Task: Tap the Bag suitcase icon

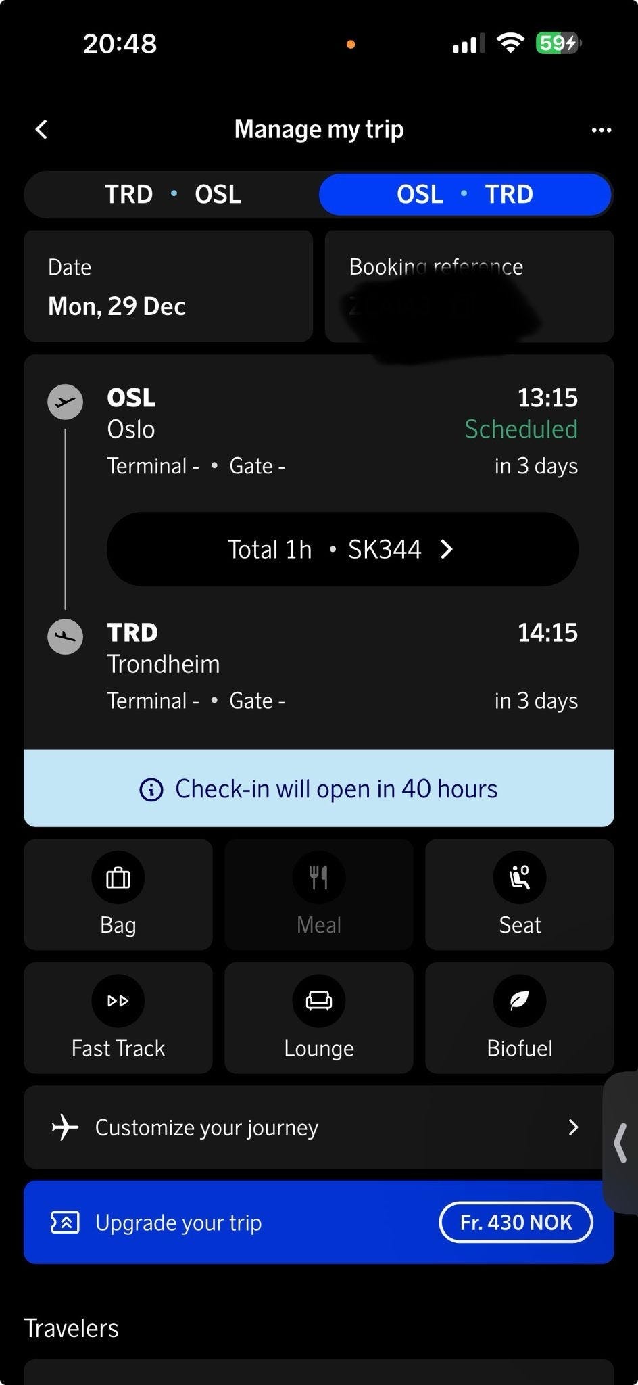Action: tap(118, 878)
